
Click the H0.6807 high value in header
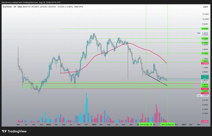35,7
